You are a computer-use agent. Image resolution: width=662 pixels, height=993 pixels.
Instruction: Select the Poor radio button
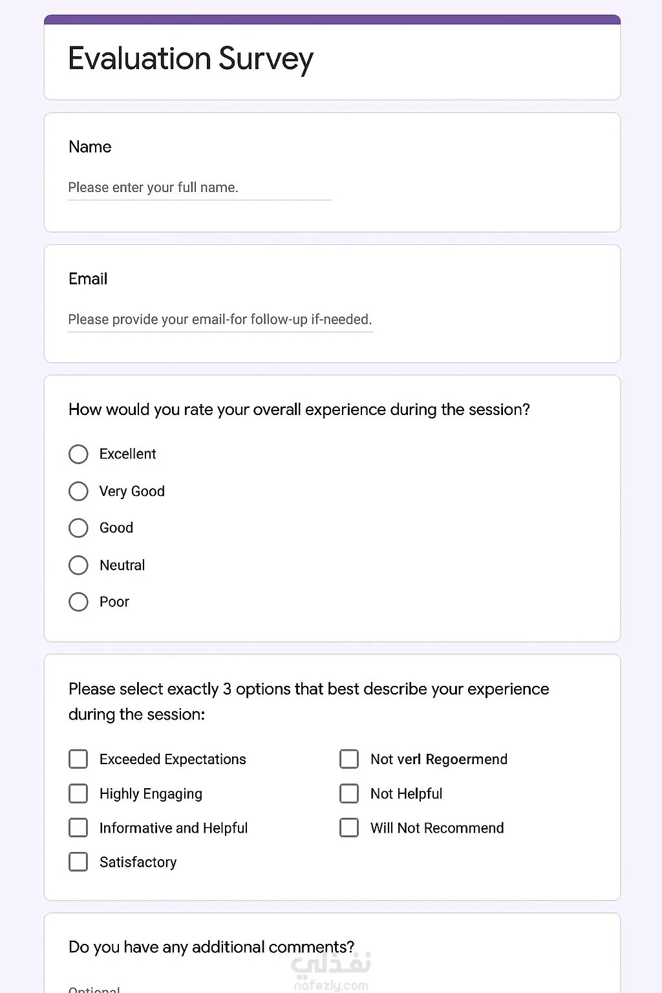click(78, 602)
